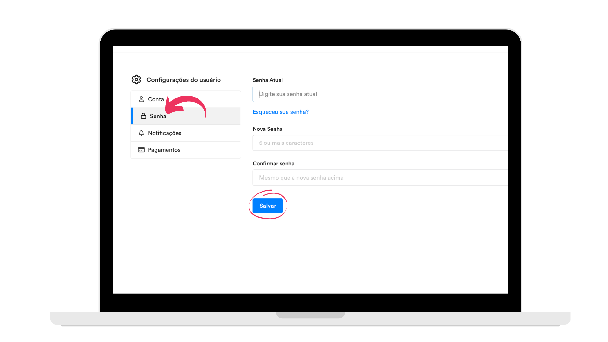This screenshot has height=342, width=608.
Task: Click the blue active indicator beside Senha
Action: pos(132,116)
